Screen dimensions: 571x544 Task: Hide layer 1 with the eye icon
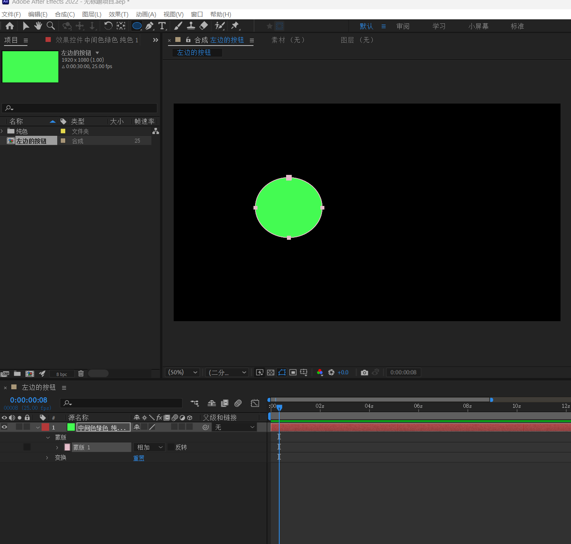tap(4, 427)
